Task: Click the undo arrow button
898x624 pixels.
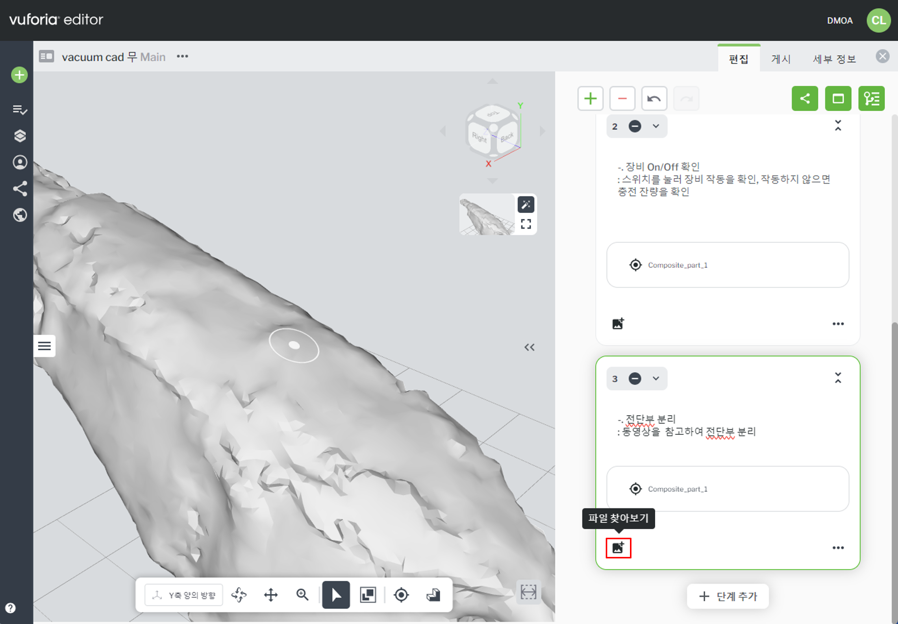Action: 654,98
